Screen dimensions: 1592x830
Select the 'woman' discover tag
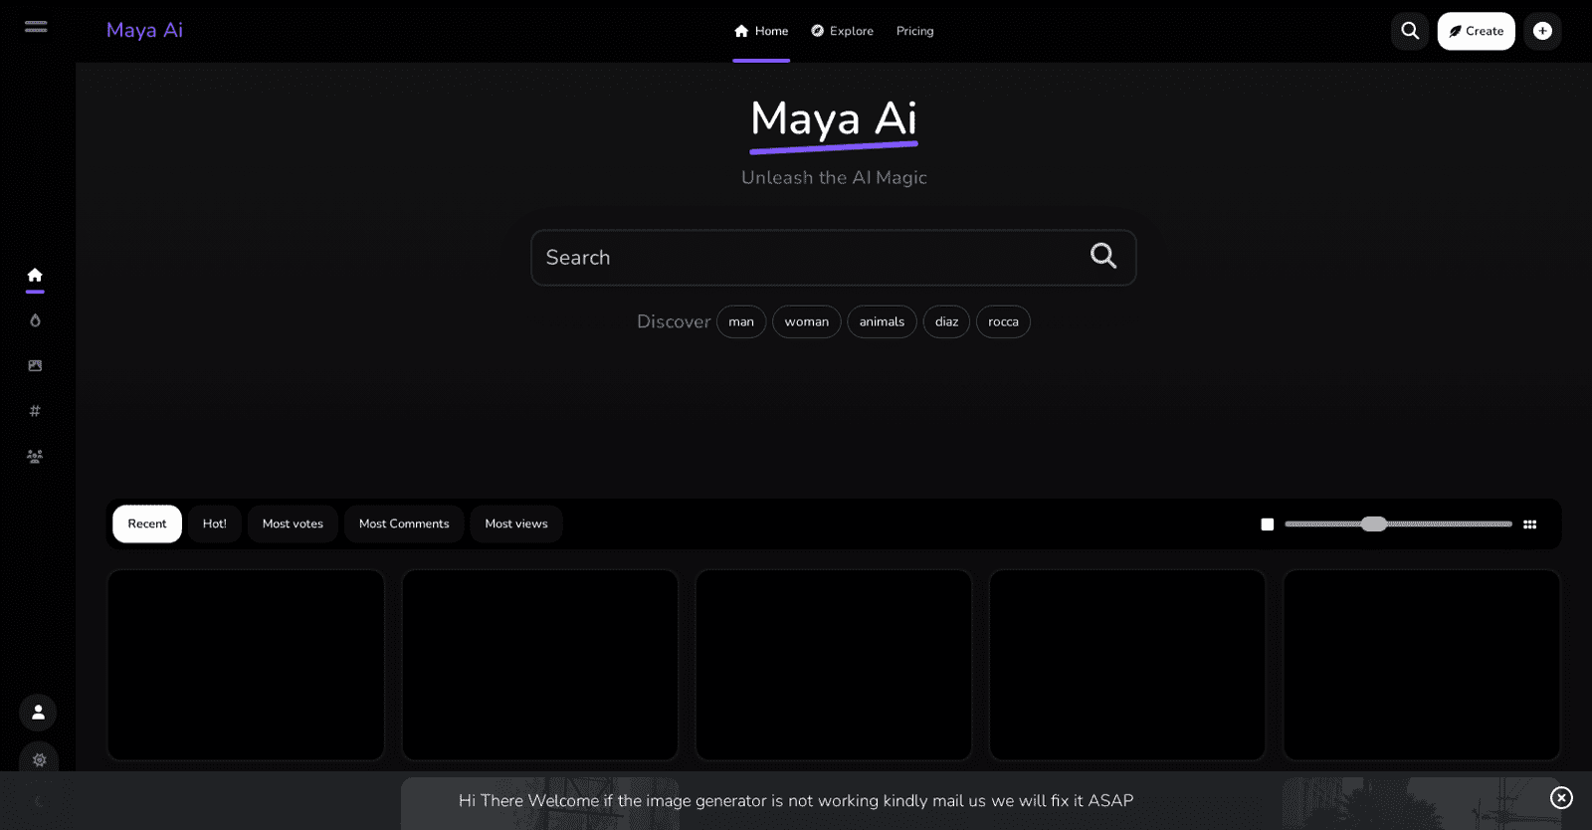point(806,321)
